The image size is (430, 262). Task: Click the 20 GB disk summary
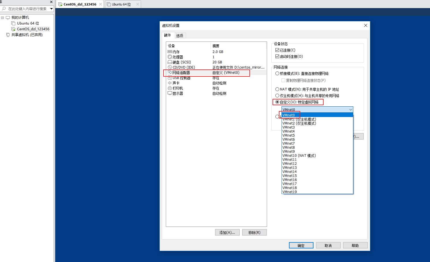[x=217, y=62]
